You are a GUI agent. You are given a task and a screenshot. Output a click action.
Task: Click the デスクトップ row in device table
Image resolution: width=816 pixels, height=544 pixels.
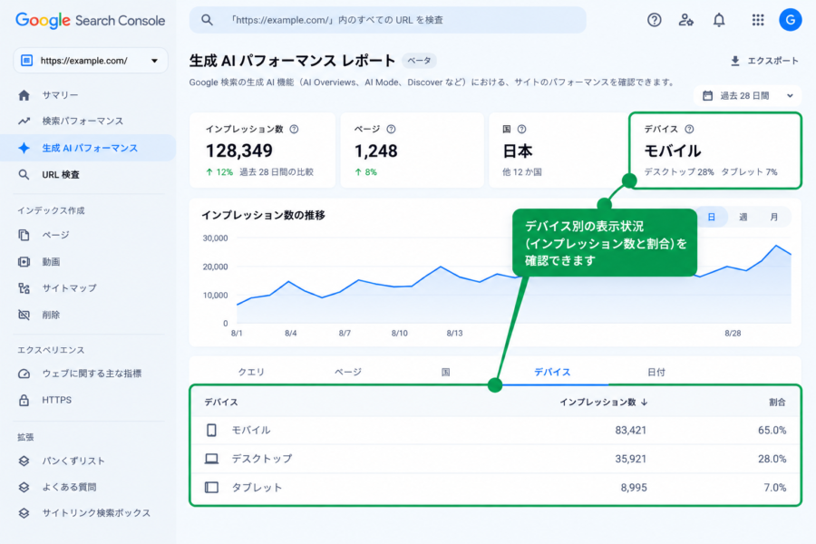point(495,459)
